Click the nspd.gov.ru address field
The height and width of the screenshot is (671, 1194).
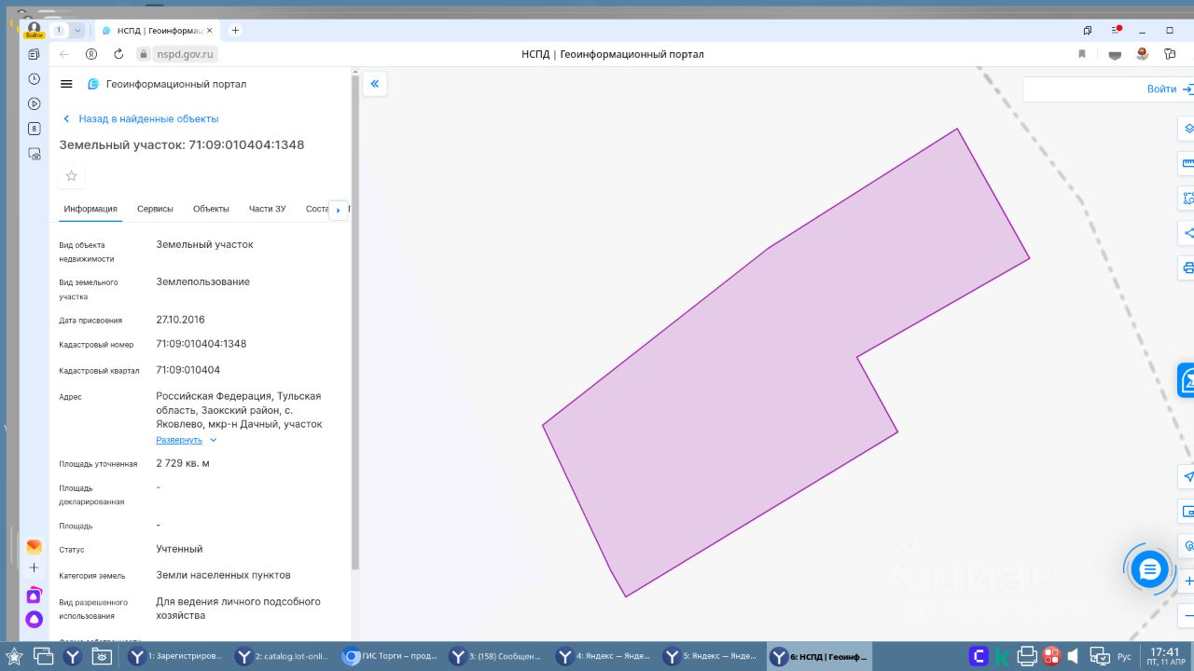tap(185, 54)
